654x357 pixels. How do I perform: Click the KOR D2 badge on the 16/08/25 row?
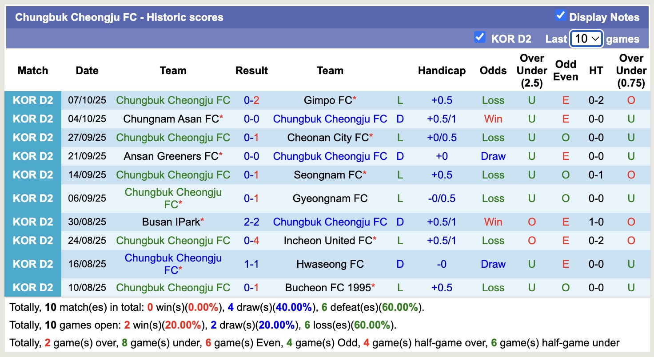[33, 264]
